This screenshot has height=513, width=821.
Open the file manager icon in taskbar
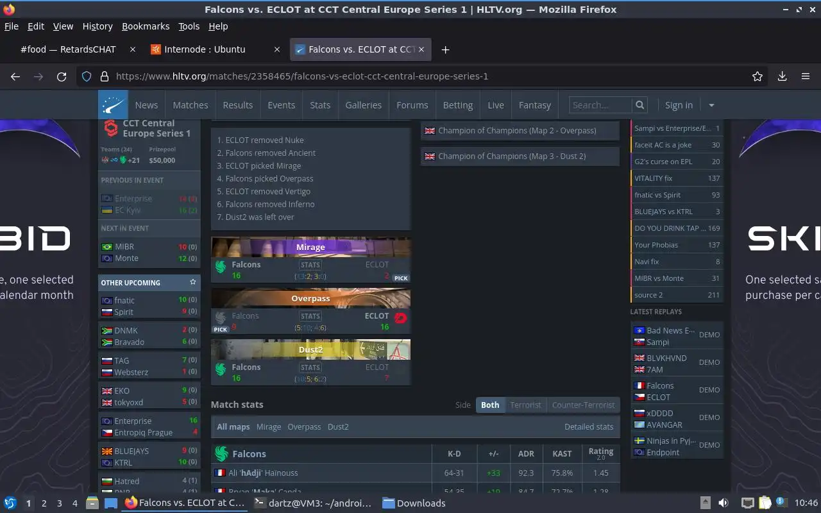pos(92,503)
